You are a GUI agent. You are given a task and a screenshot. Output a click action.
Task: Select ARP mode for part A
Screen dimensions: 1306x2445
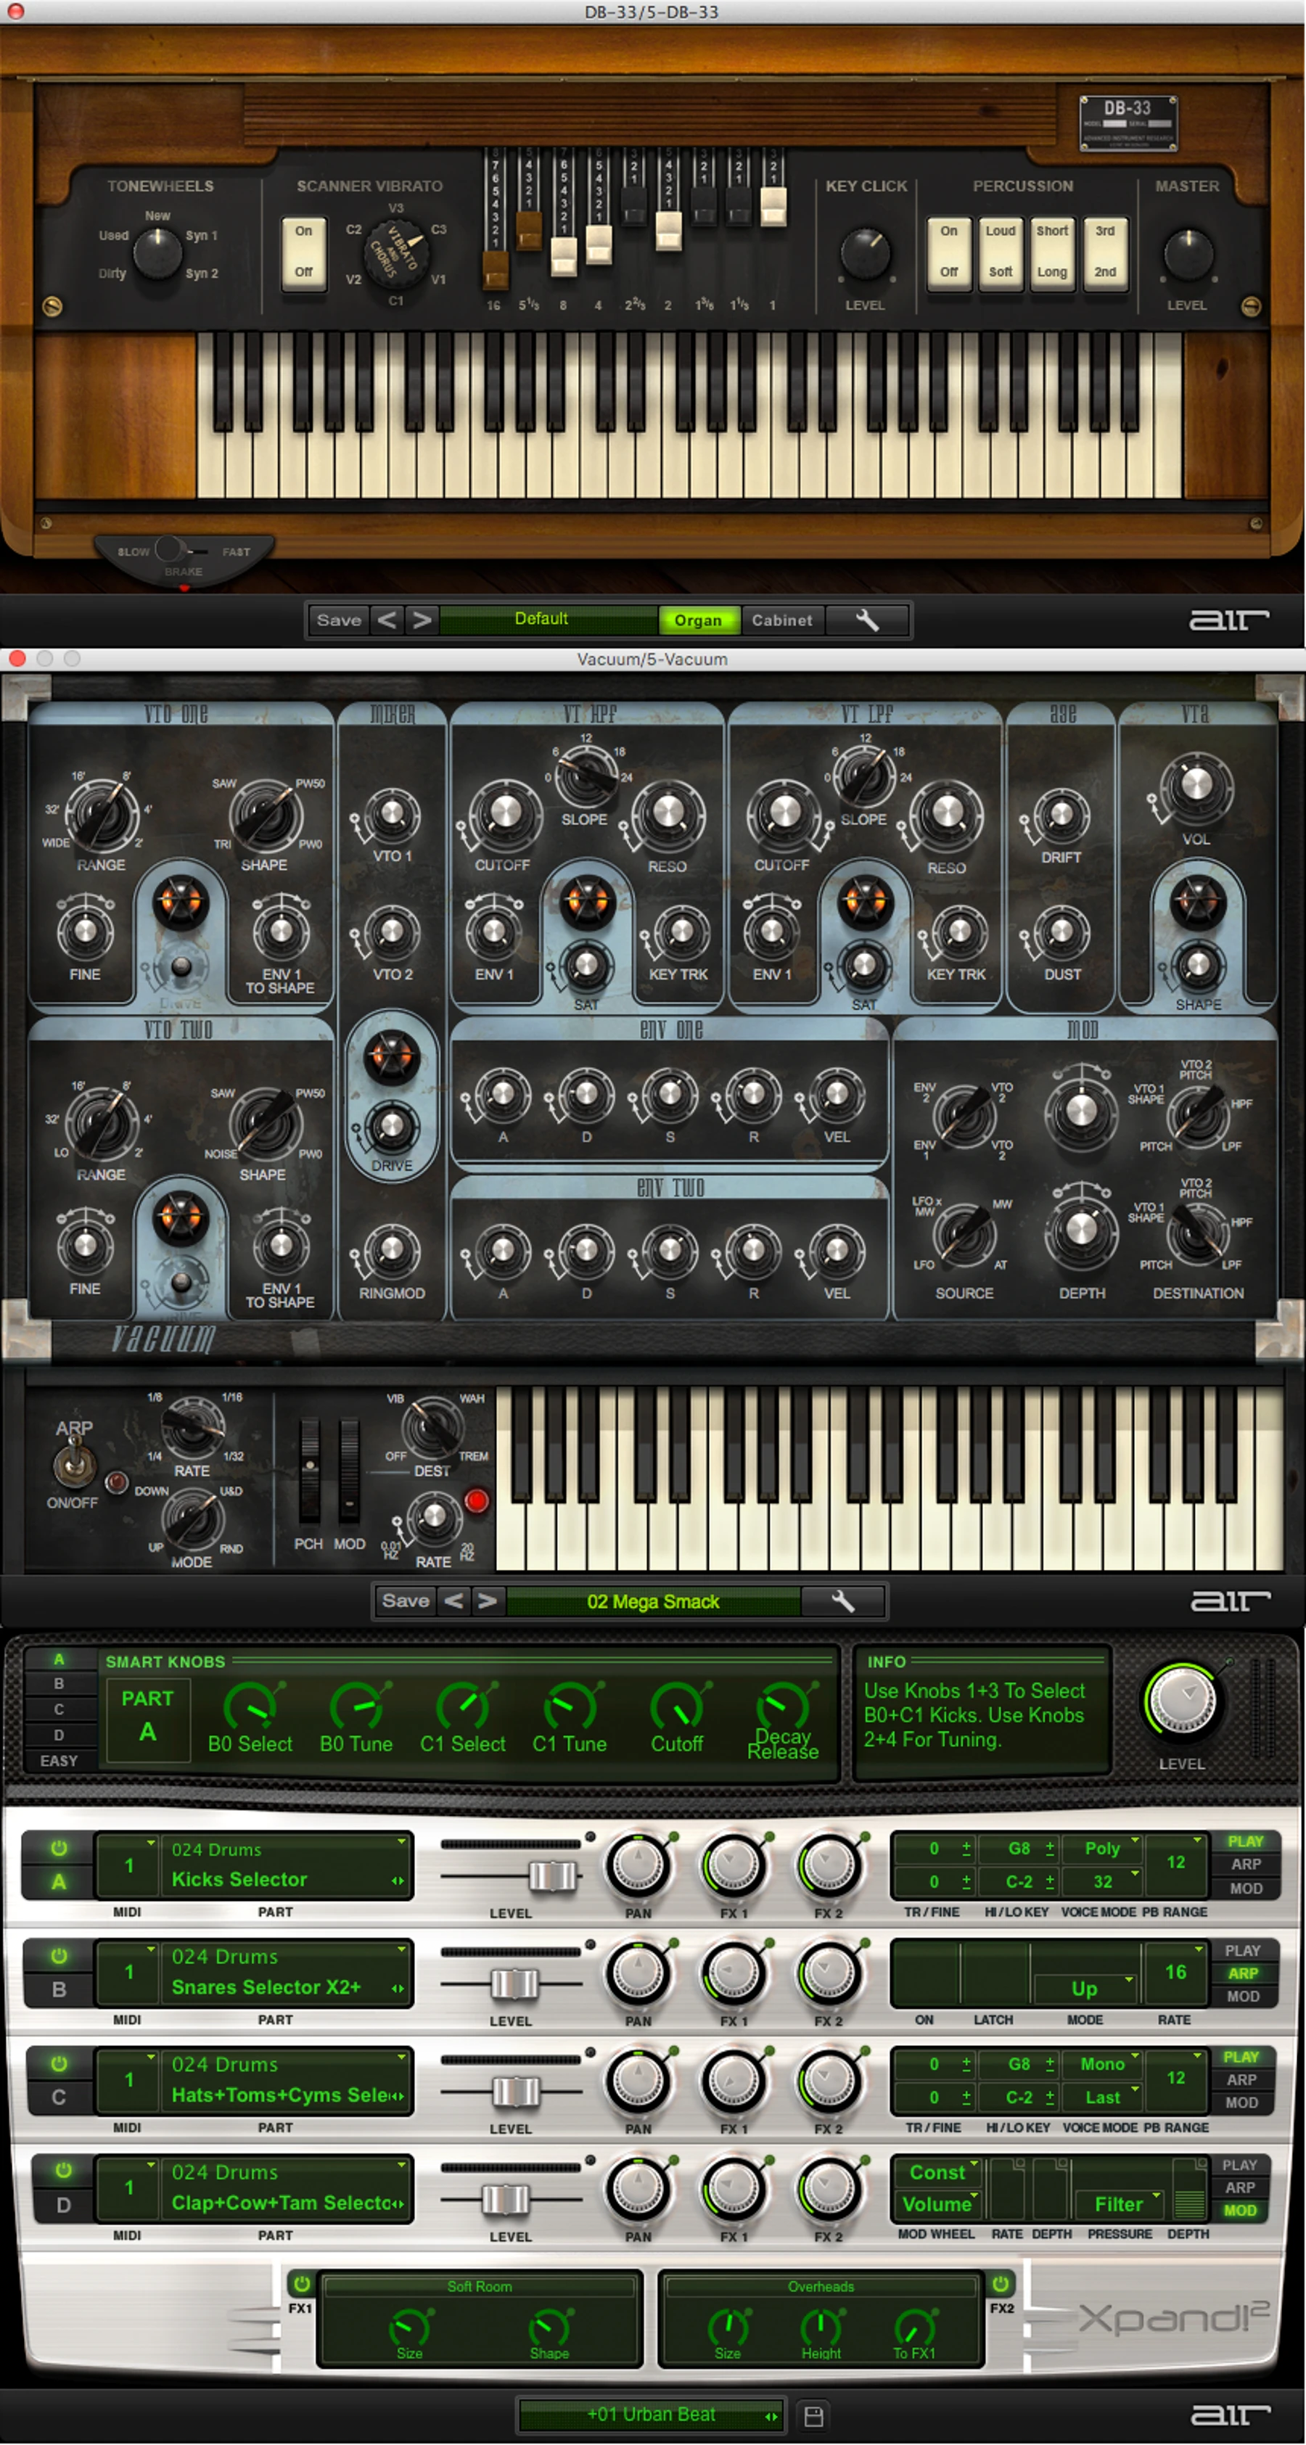click(1245, 1864)
